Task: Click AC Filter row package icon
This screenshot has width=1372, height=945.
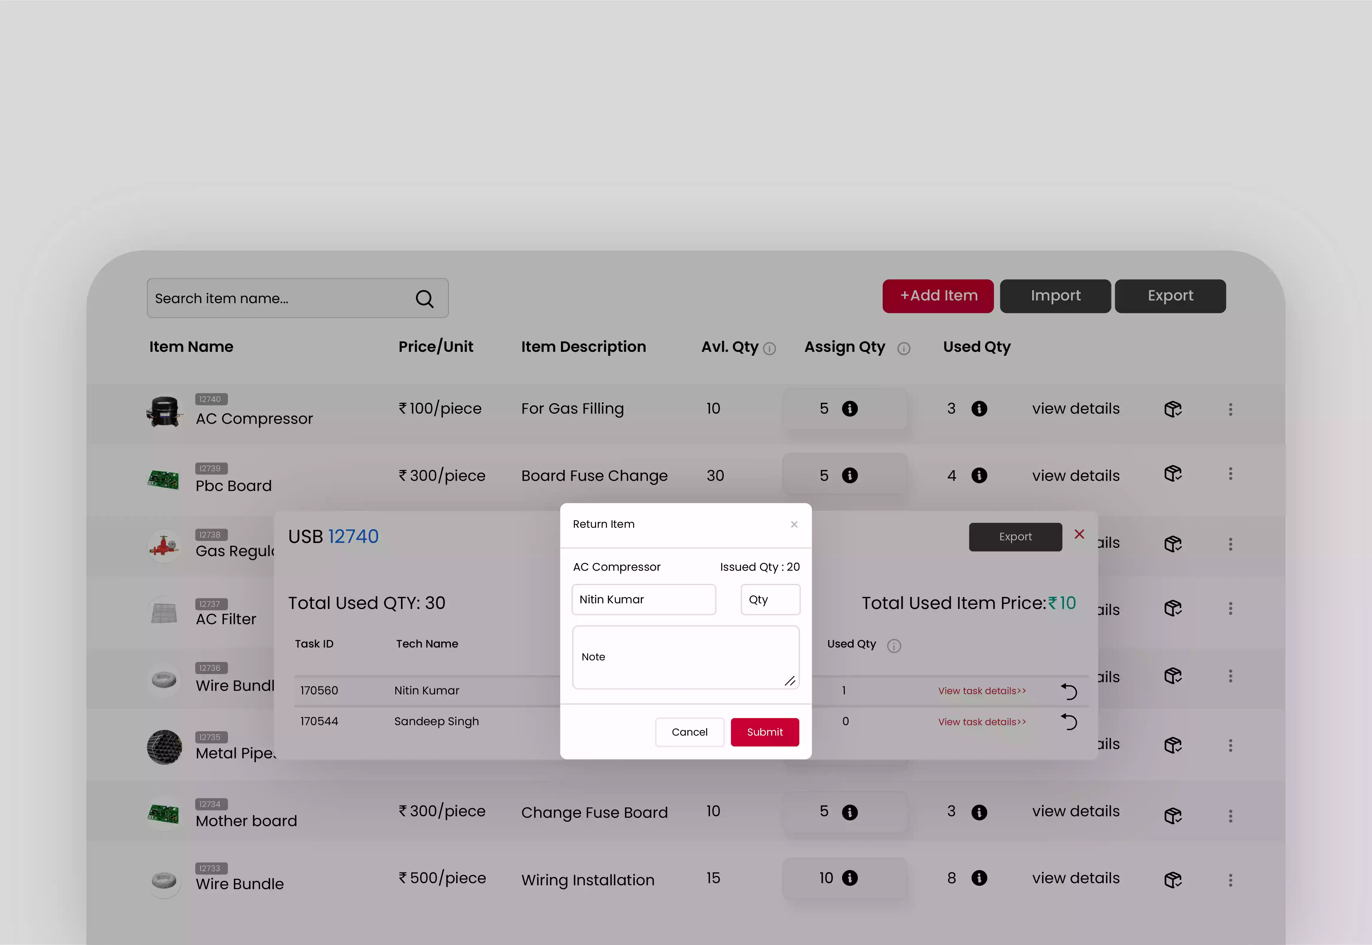Action: [1173, 609]
